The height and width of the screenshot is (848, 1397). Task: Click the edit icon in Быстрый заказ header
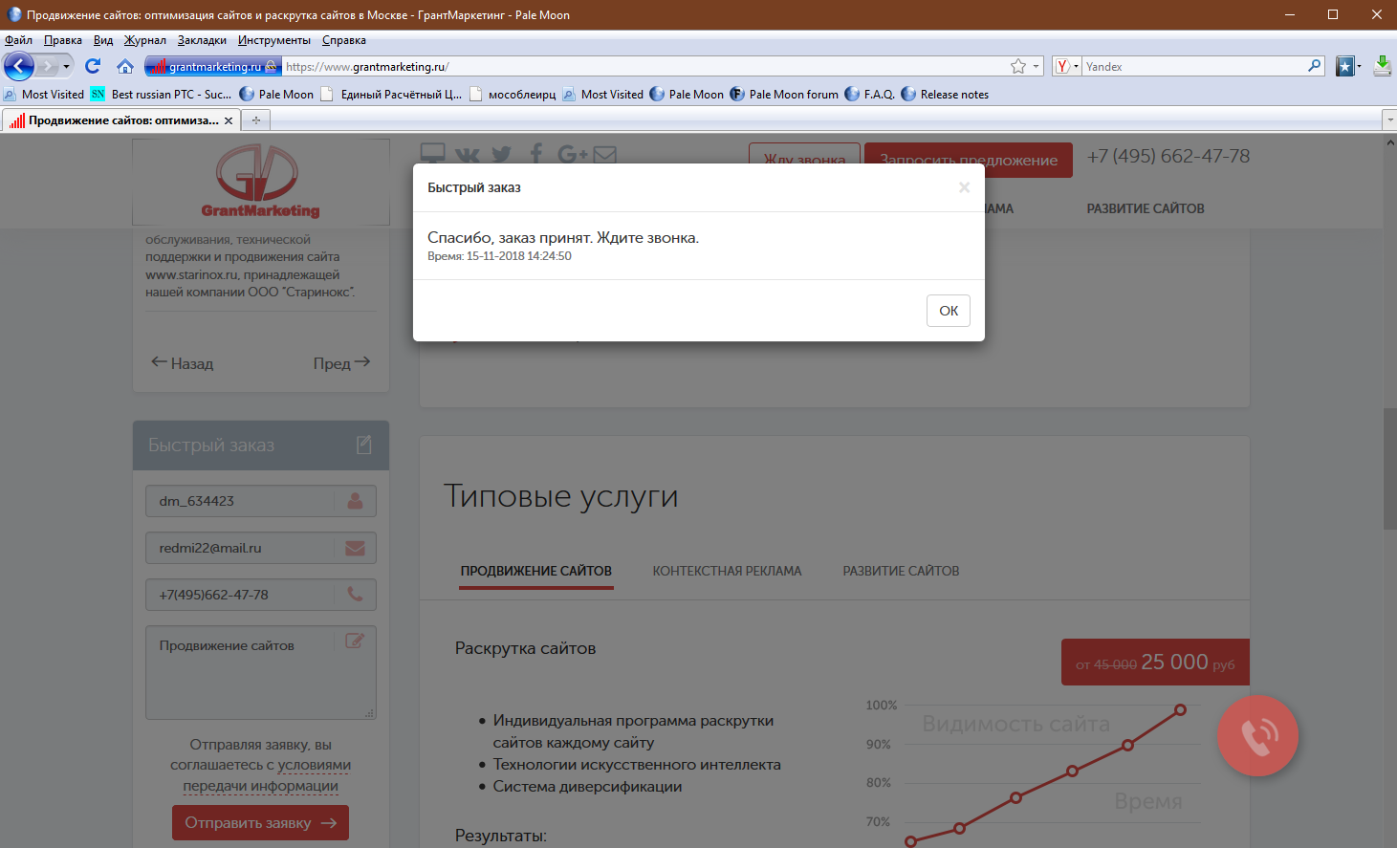(364, 445)
